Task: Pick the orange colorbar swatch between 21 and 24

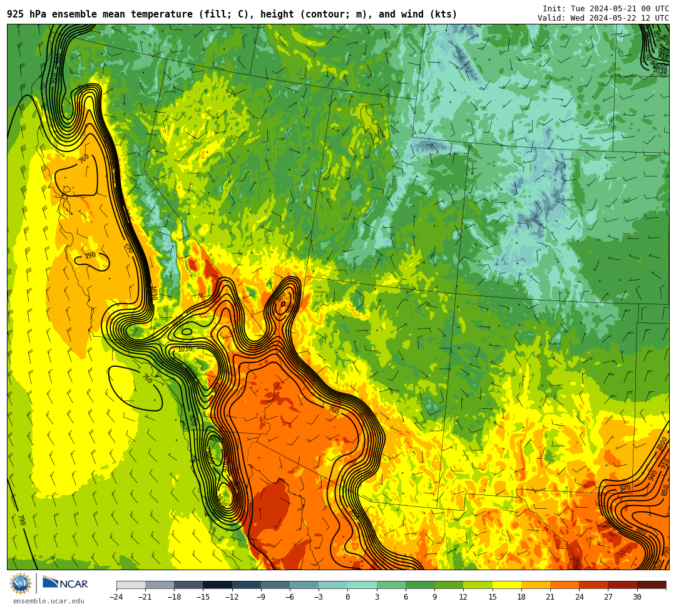Action: coord(565,585)
